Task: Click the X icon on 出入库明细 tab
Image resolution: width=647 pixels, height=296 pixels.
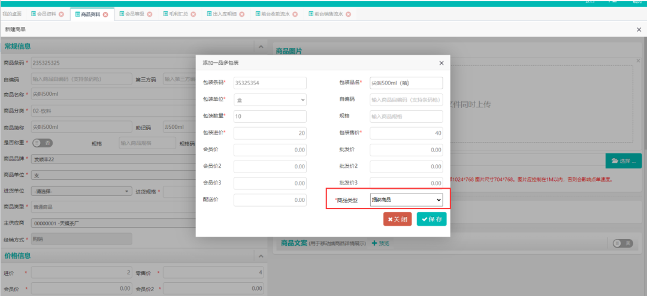Action: click(242, 14)
